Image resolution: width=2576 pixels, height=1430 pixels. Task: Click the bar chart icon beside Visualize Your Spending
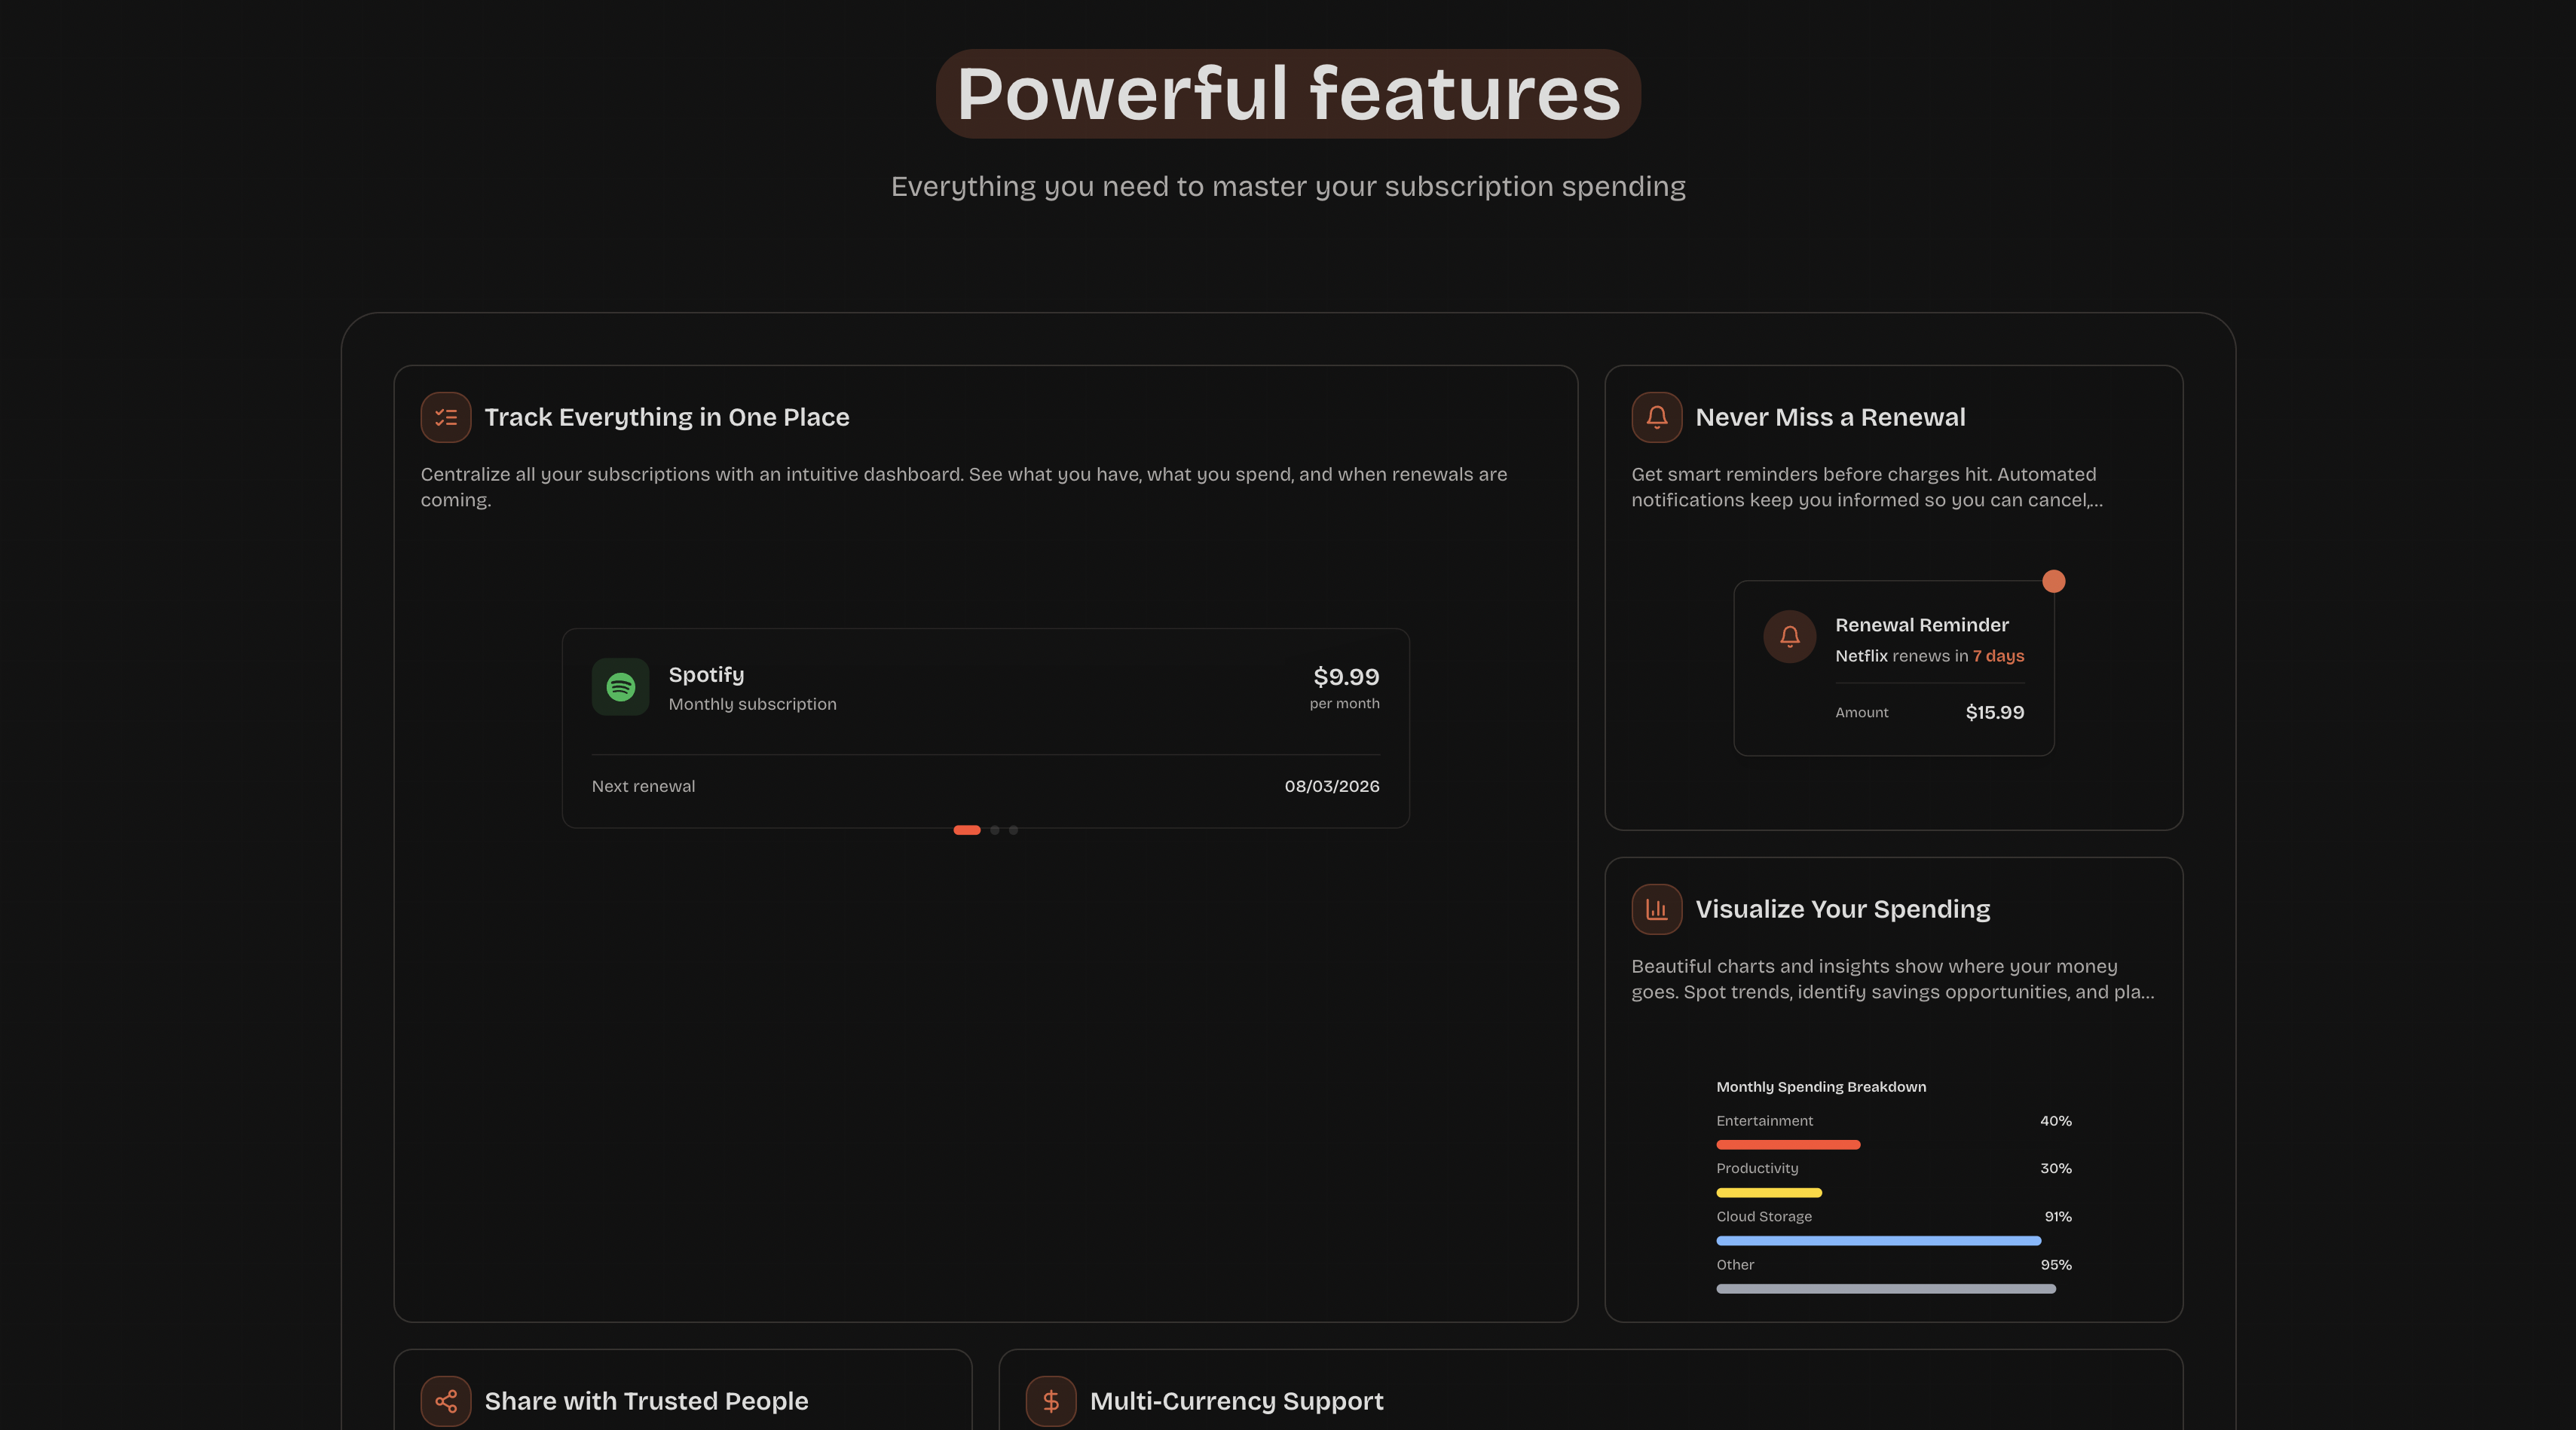(1656, 909)
